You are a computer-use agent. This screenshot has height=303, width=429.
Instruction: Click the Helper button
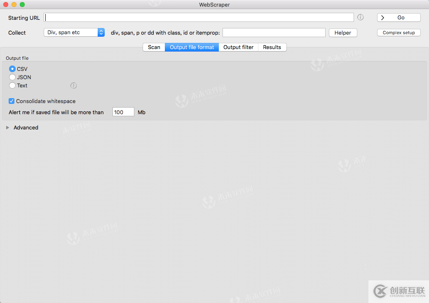click(342, 33)
